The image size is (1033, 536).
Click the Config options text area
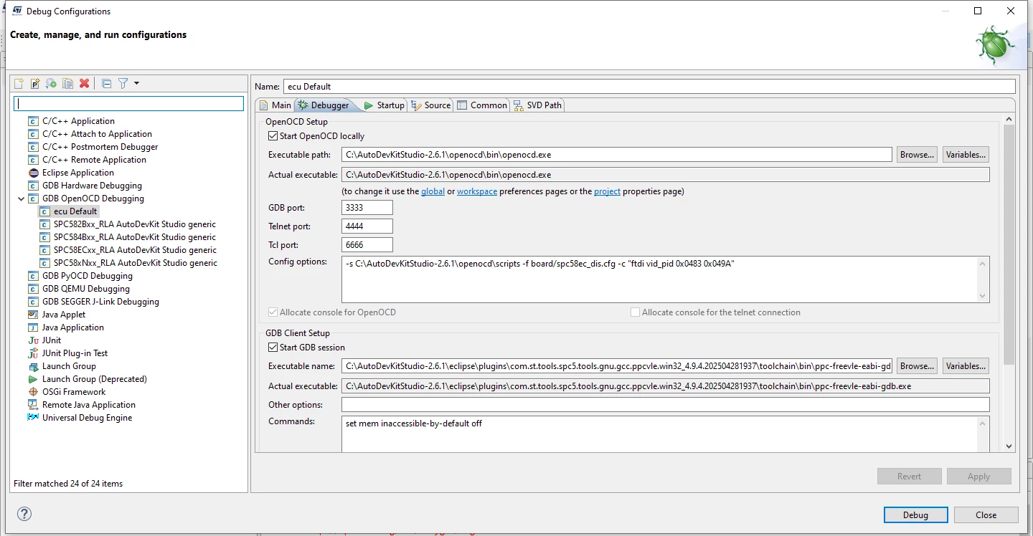pos(660,279)
